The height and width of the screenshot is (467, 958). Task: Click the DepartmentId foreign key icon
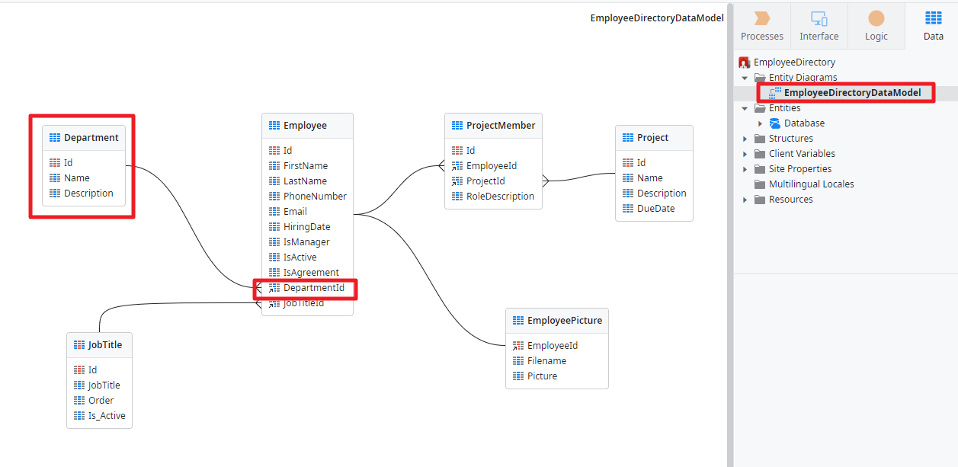[x=274, y=288]
